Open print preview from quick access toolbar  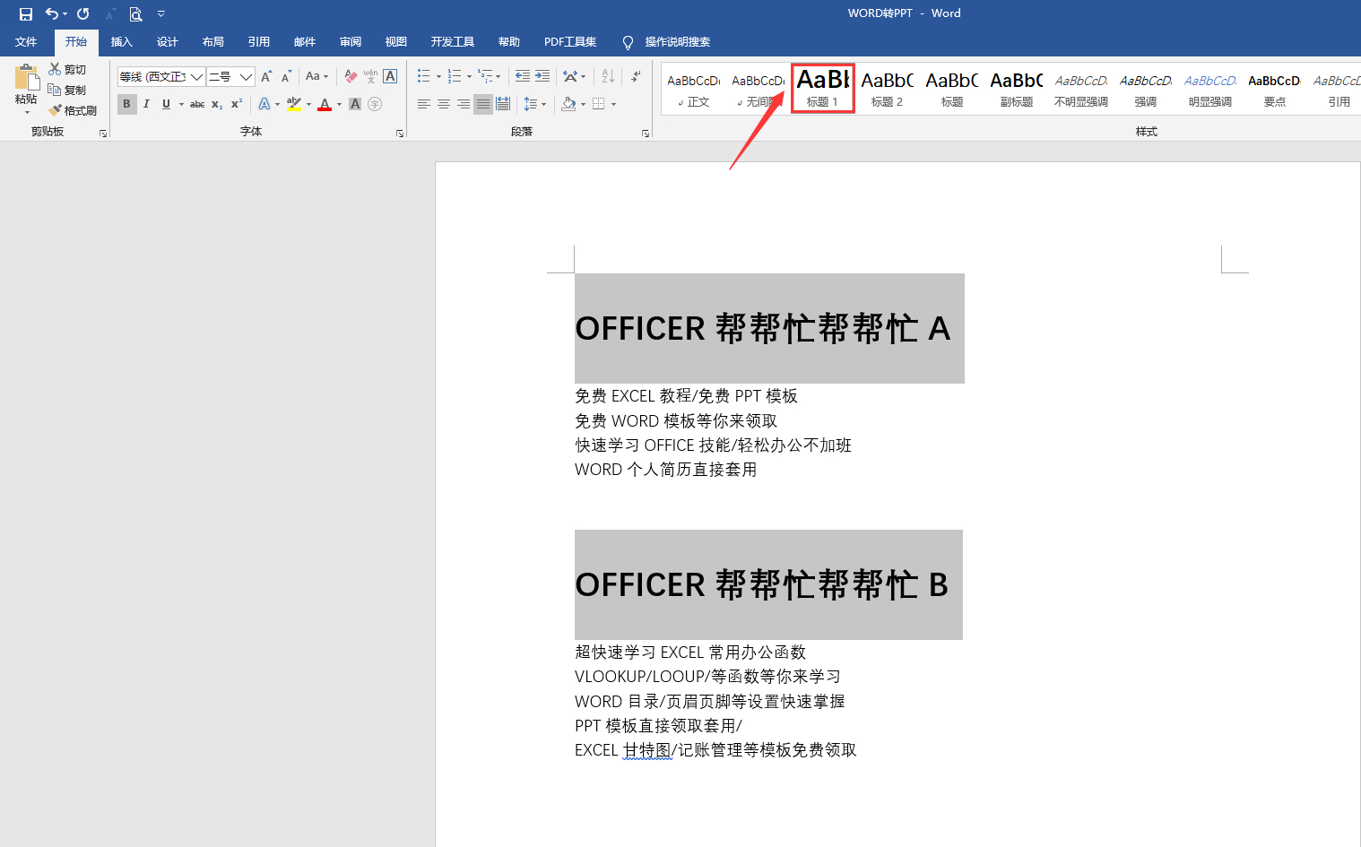[135, 13]
